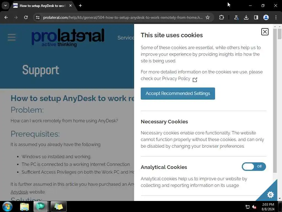
Task: Click the prolateral.com address bar URL
Action: (123, 17)
